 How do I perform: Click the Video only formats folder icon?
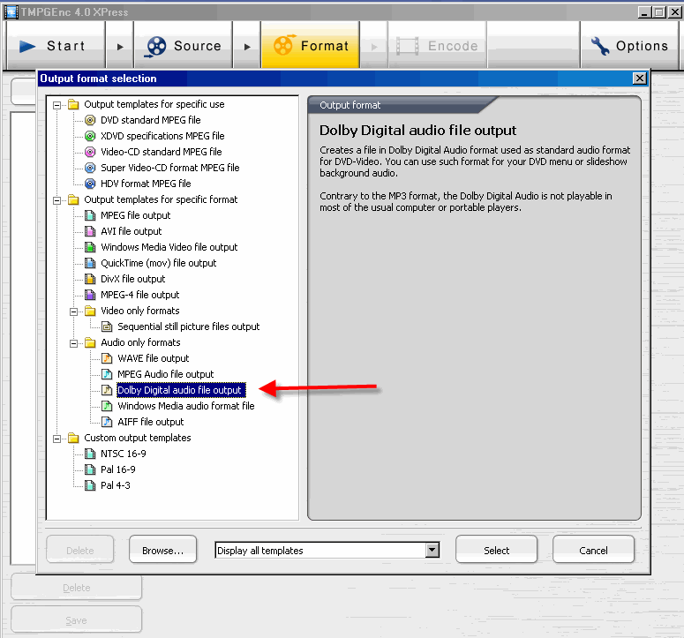point(90,311)
